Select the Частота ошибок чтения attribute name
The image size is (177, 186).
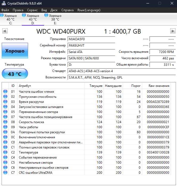36,92
